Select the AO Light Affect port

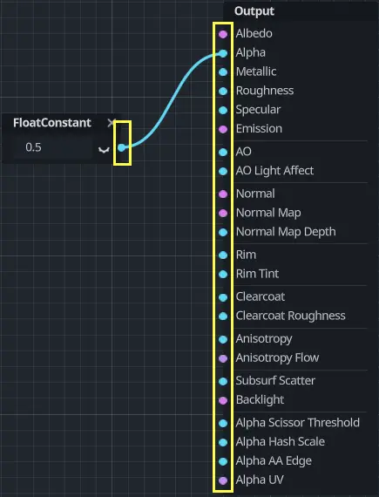pos(223,171)
